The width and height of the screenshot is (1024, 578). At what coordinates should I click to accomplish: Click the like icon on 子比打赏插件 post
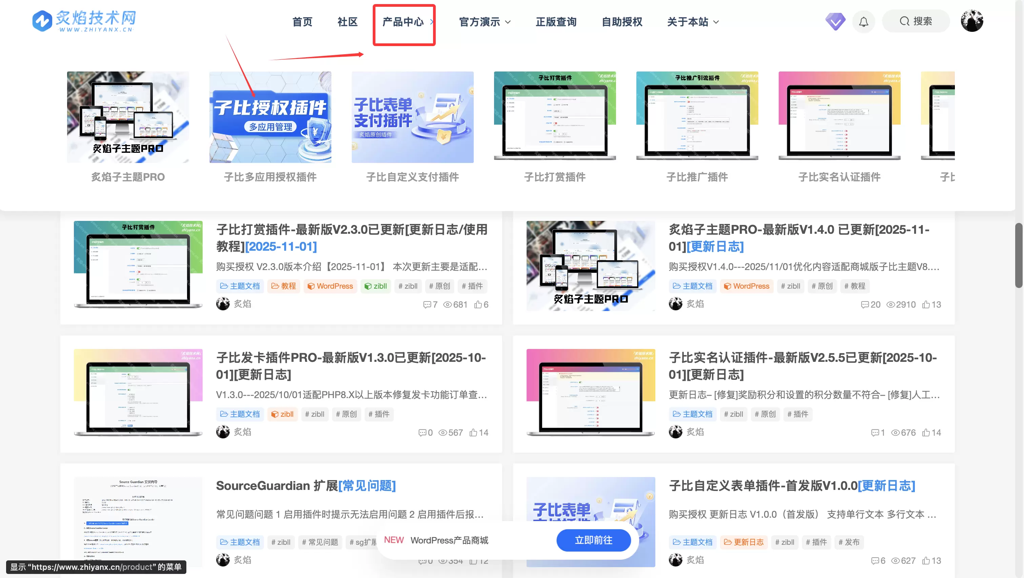[x=478, y=305]
